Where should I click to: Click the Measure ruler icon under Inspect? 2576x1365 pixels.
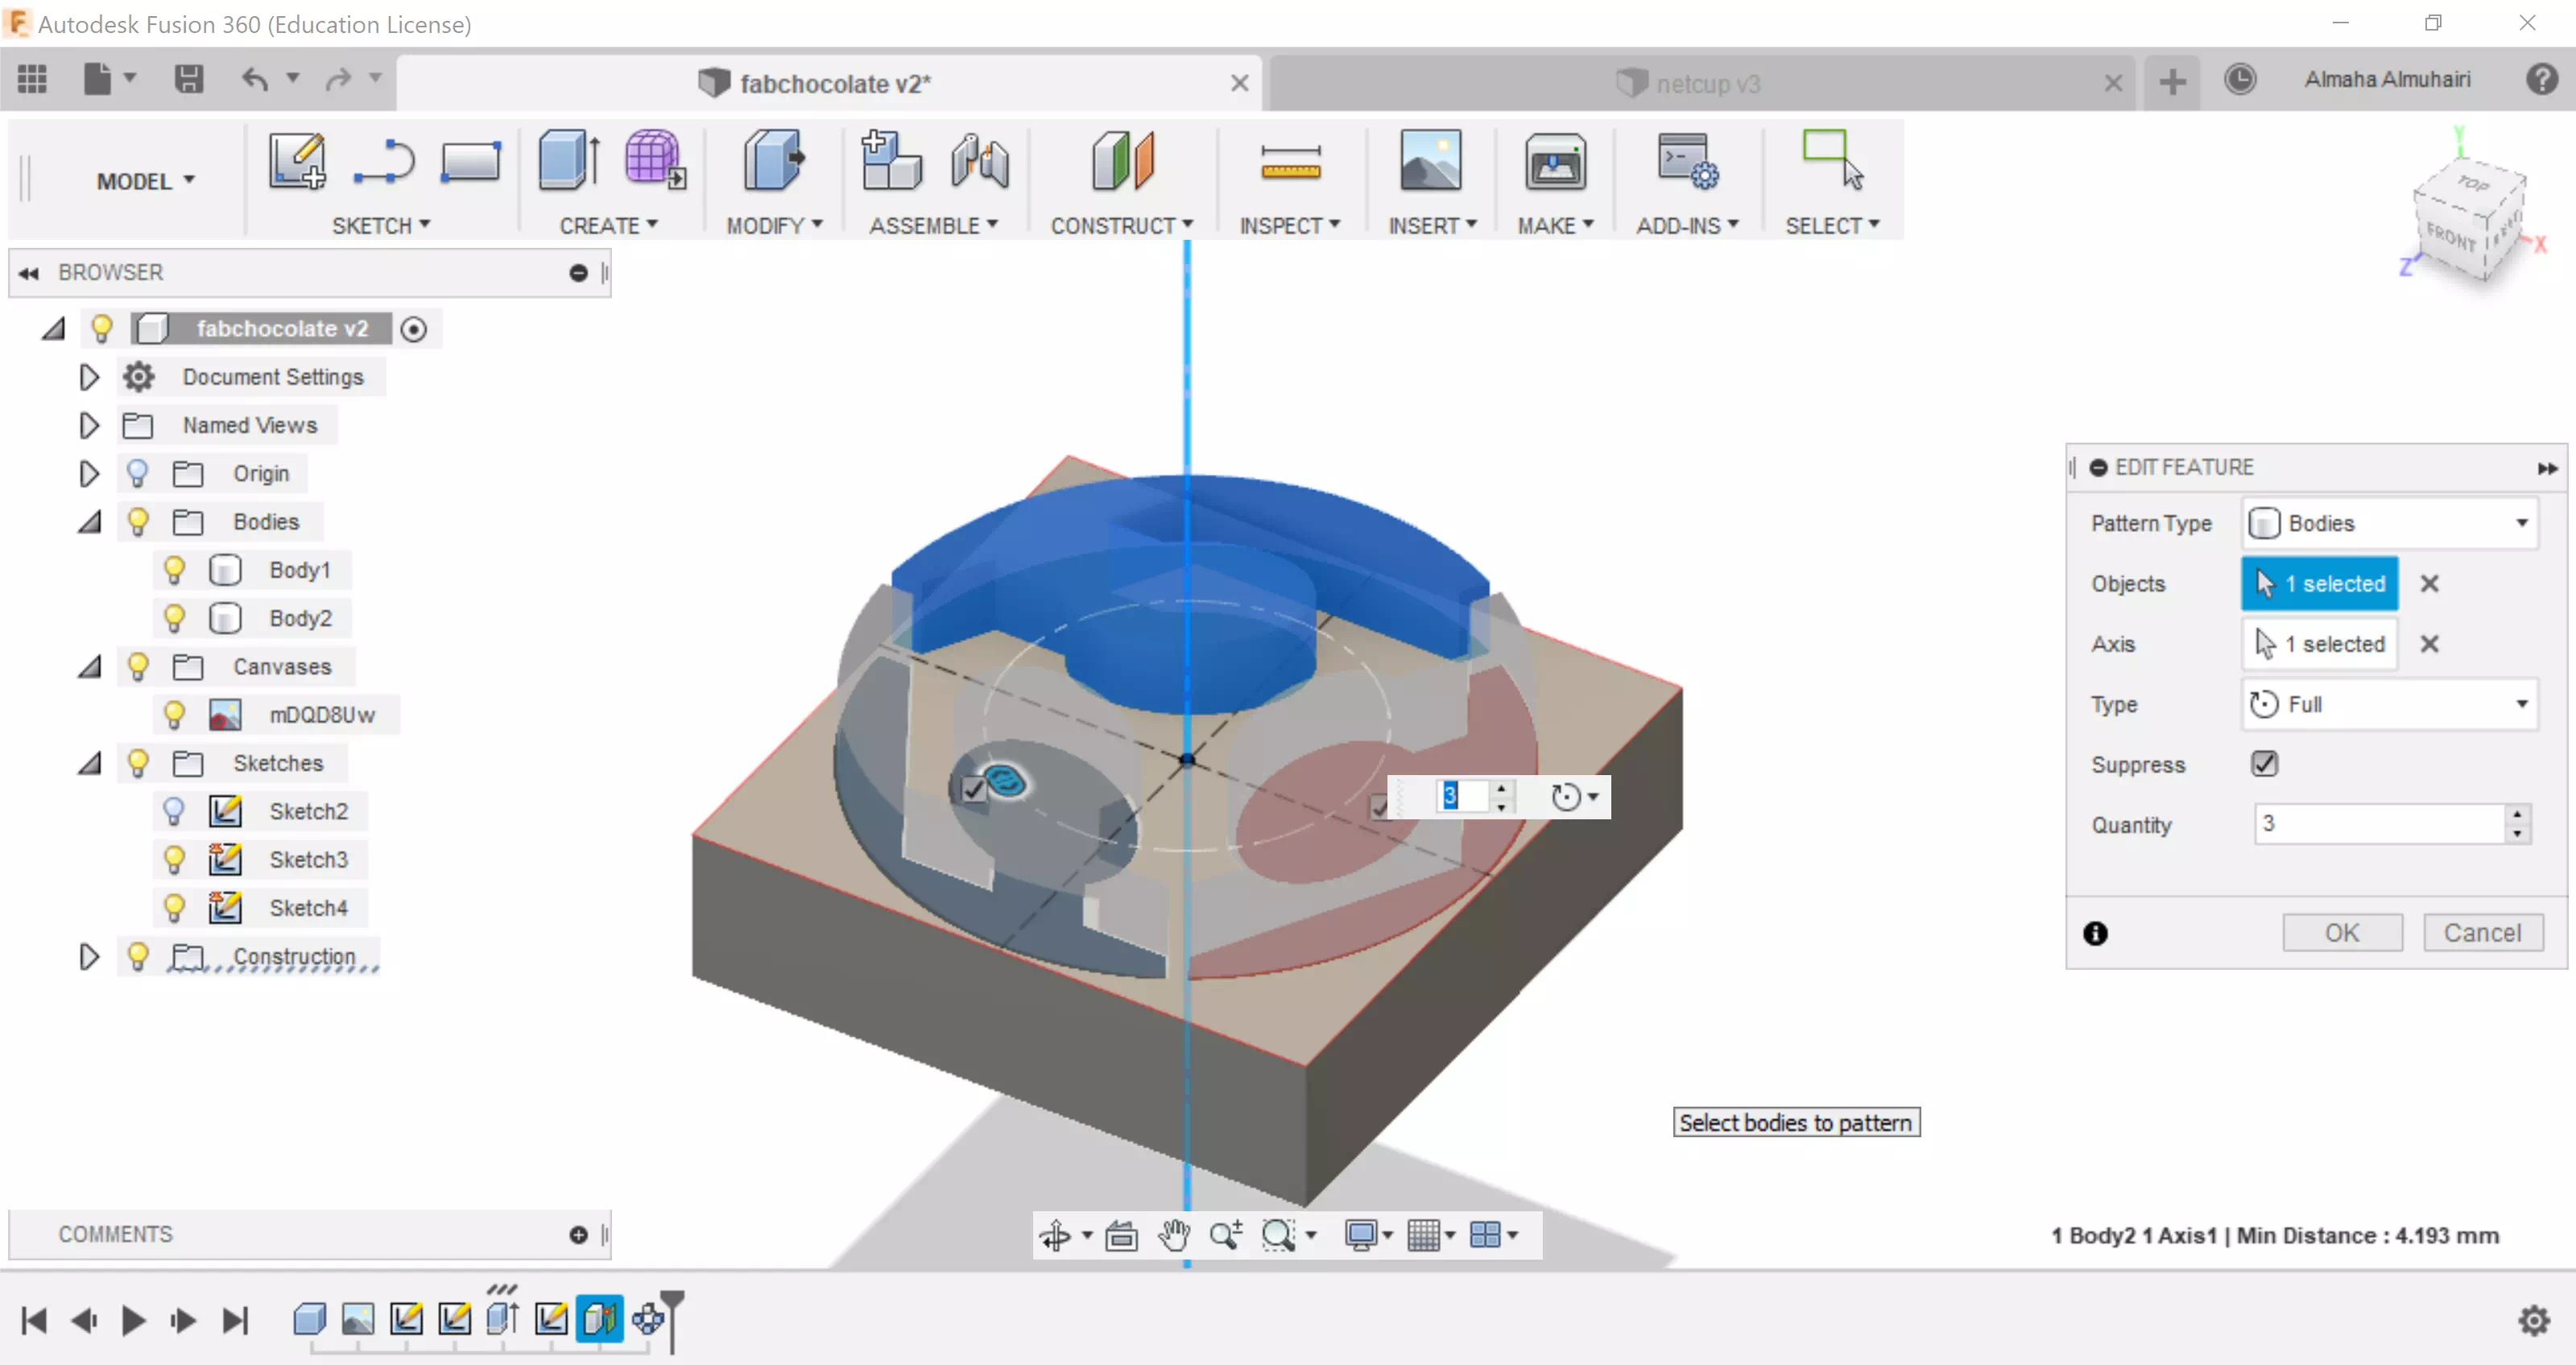[1290, 163]
